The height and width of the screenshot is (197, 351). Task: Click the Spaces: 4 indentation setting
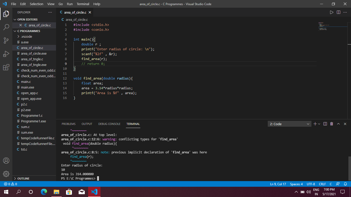pyautogui.click(x=296, y=184)
